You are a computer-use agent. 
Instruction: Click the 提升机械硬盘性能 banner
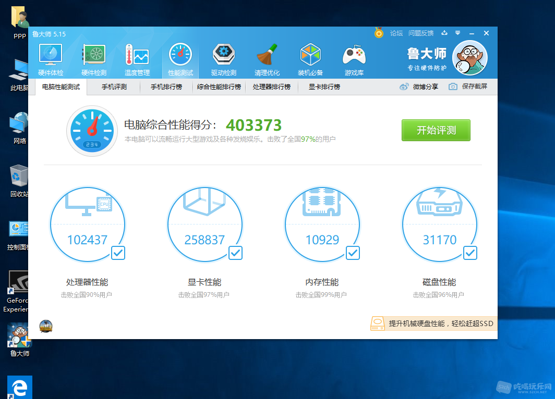point(434,323)
